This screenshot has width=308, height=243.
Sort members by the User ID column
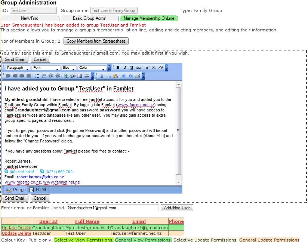pyautogui.click(x=48, y=221)
